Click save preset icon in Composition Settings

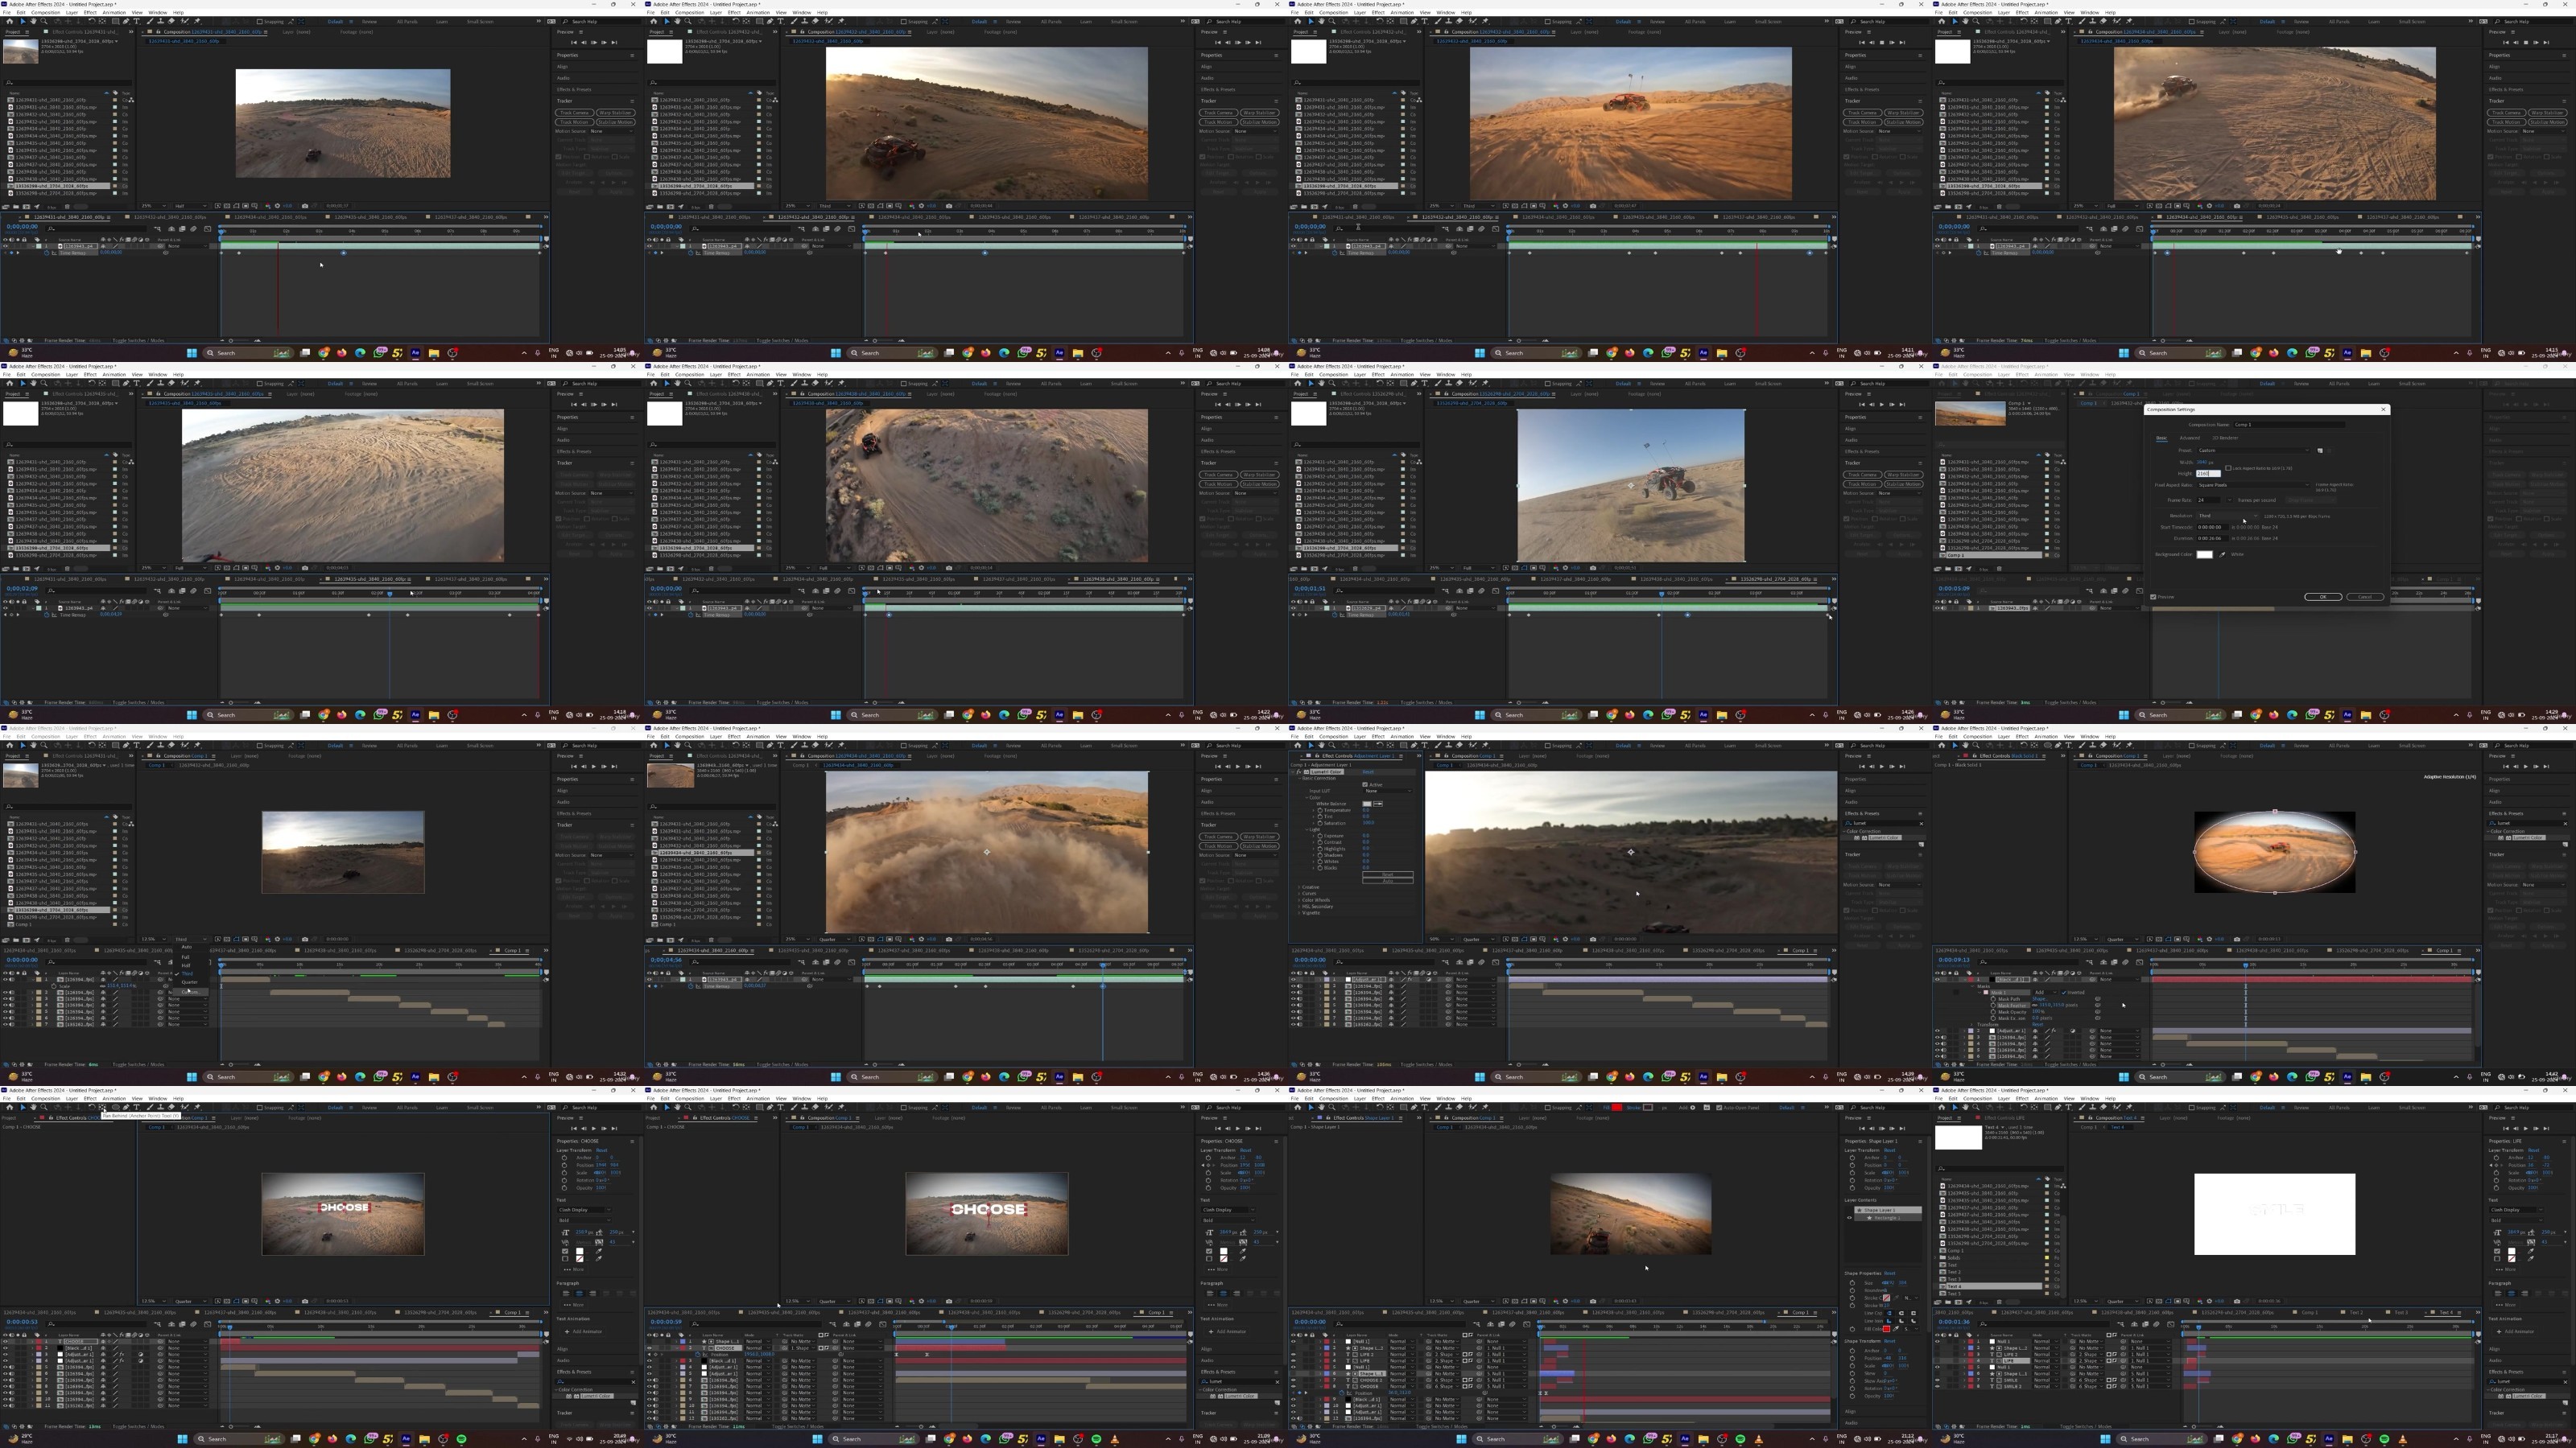point(2320,451)
